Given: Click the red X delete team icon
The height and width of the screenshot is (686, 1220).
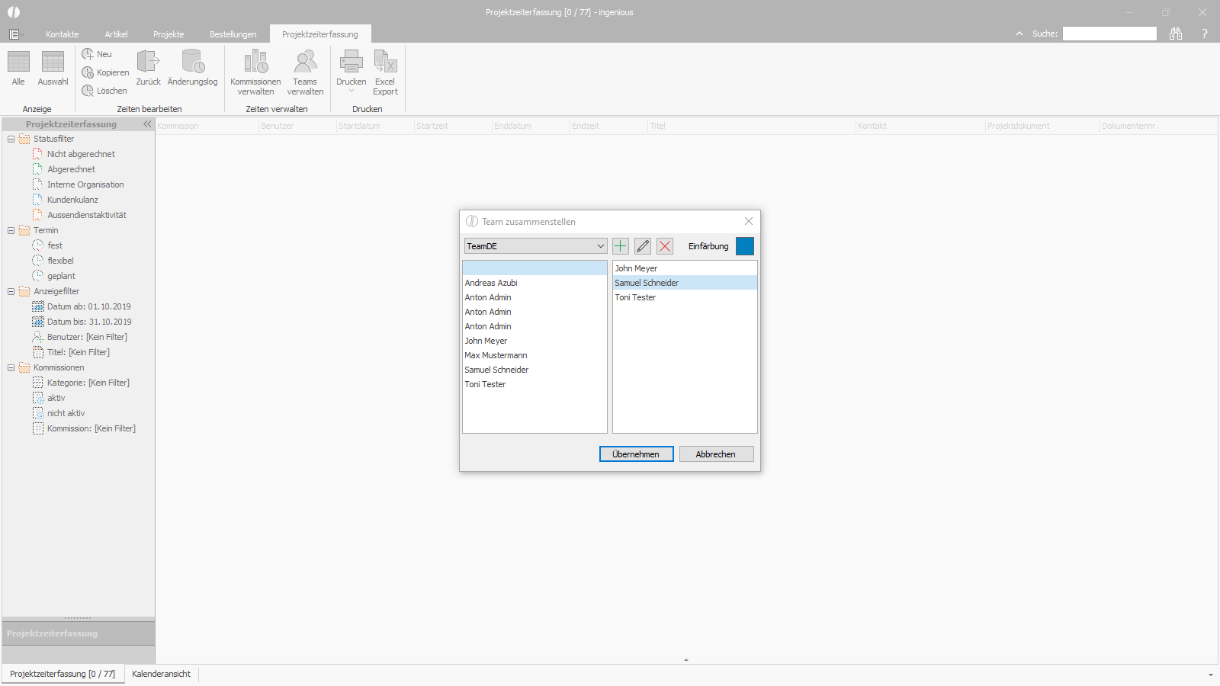Looking at the screenshot, I should click(665, 246).
